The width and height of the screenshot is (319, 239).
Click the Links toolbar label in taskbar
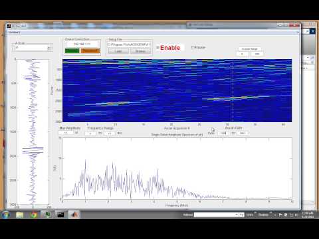point(249,214)
